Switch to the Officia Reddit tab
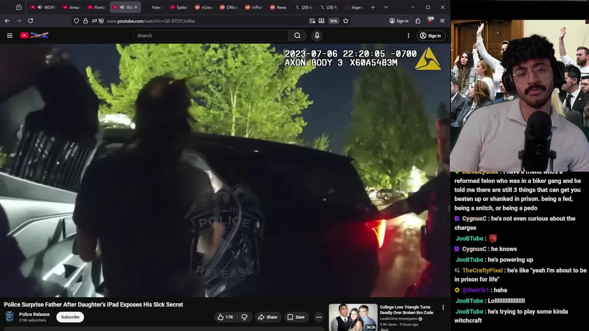Viewport: 589px width, 331px height. pos(229,7)
